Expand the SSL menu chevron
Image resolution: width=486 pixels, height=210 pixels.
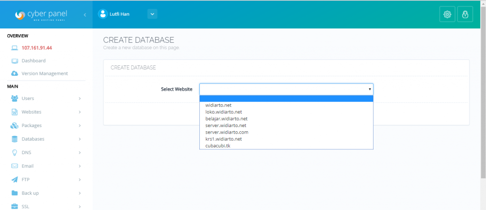tap(80, 207)
